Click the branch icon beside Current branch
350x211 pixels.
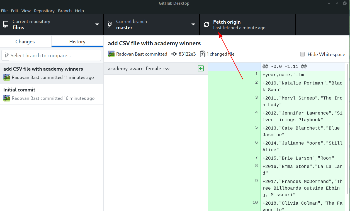click(x=110, y=24)
